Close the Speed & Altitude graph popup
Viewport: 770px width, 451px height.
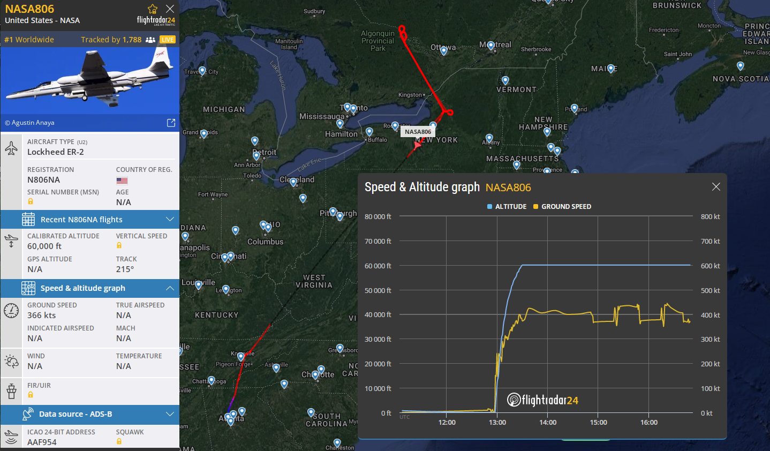(x=716, y=186)
